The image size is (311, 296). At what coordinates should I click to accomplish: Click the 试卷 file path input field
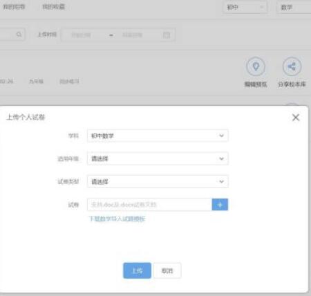(x=149, y=205)
